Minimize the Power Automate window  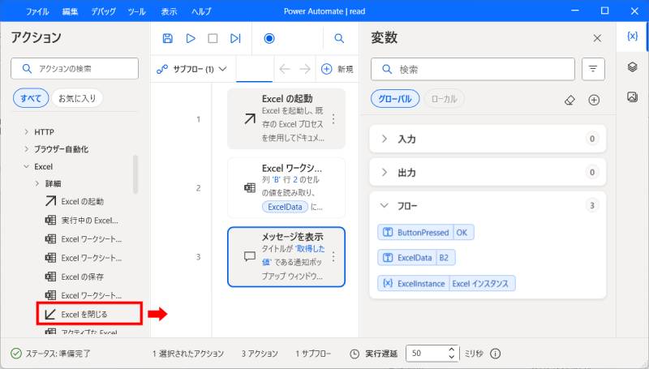[575, 11]
